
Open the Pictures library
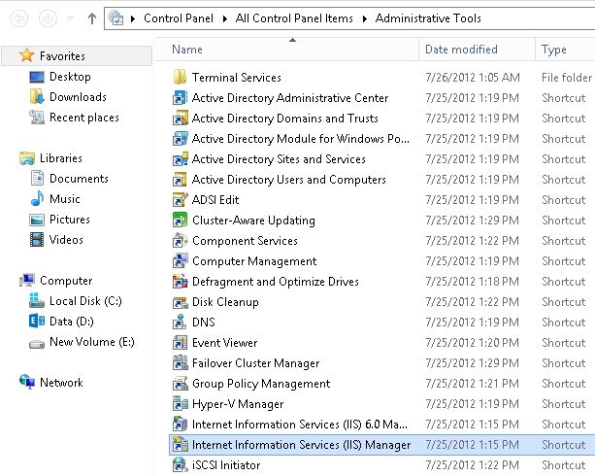click(x=70, y=220)
